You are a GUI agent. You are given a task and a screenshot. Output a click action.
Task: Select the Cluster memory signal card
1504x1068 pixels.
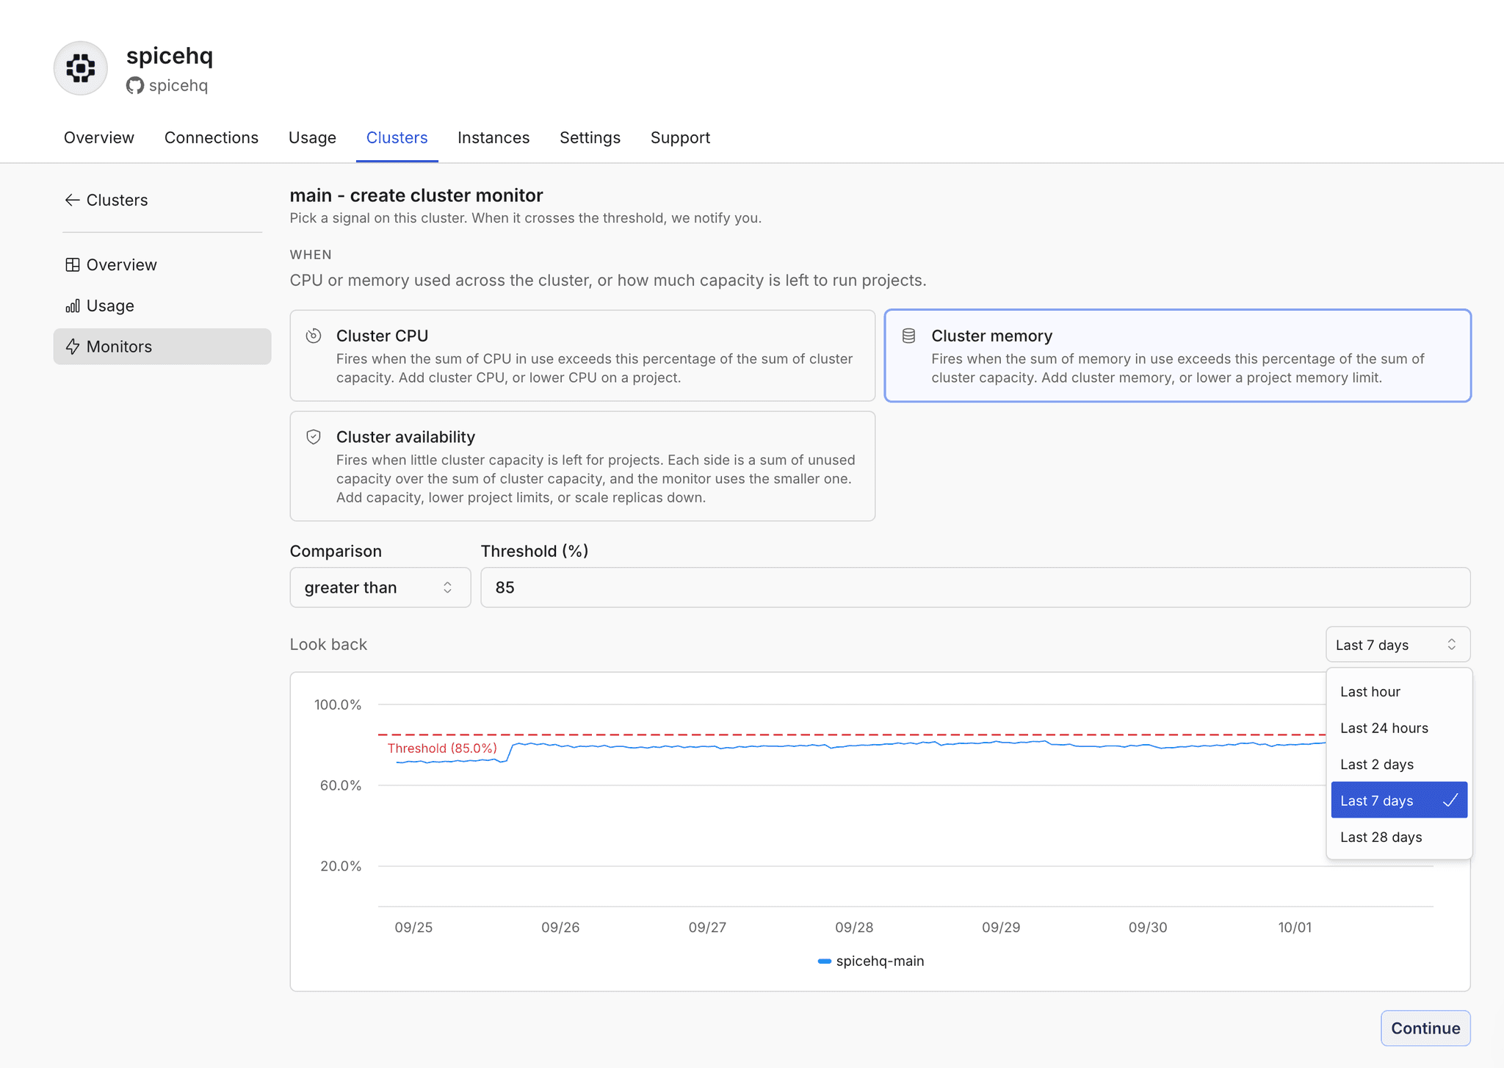1177,356
